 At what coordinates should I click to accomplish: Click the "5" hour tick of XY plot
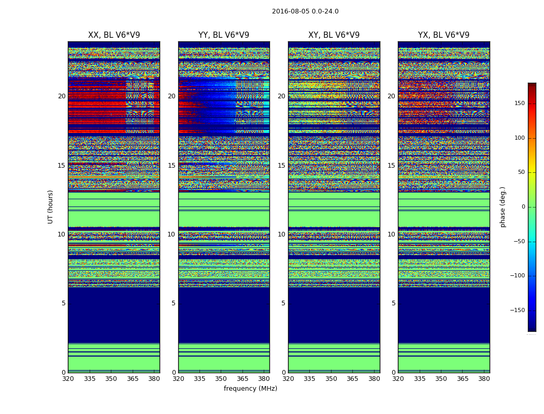pyautogui.click(x=283, y=303)
